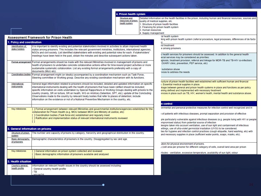Click the "- General country health profile" line
This screenshot has width=261, height=196.
49,169
